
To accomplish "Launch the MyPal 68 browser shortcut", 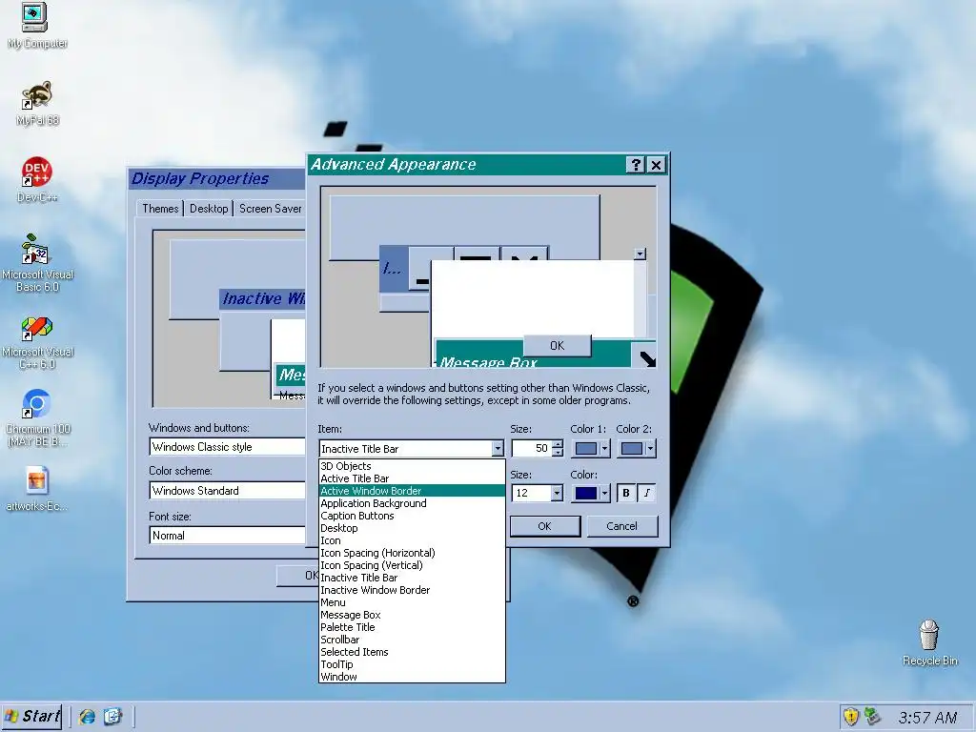I will (x=37, y=103).
